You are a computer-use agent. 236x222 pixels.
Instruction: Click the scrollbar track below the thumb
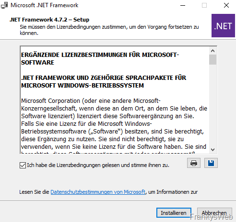click(212, 105)
